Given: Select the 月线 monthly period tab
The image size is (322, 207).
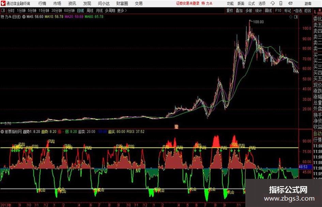Looking at the screenshot, I should 99,11.
